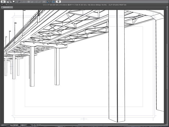The width and height of the screenshot is (169, 127).
Task: Click the horizontal canvas scrollbar
Action: coord(102,125)
